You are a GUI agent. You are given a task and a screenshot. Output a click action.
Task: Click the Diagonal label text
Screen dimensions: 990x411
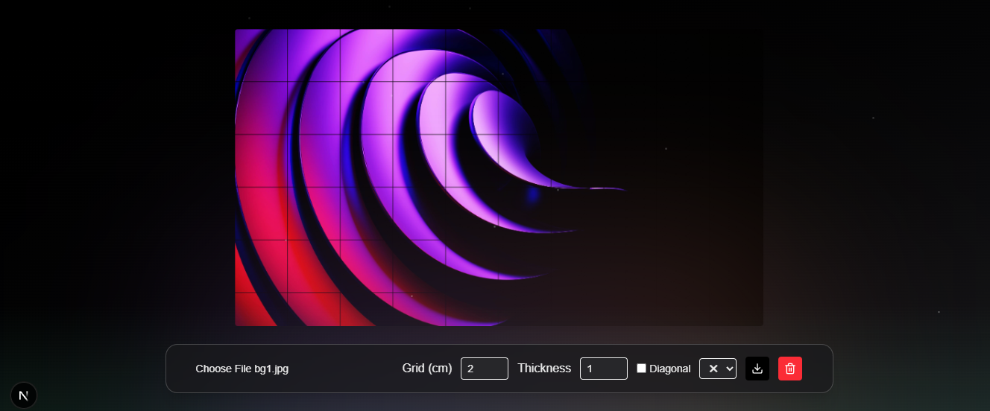tap(669, 369)
